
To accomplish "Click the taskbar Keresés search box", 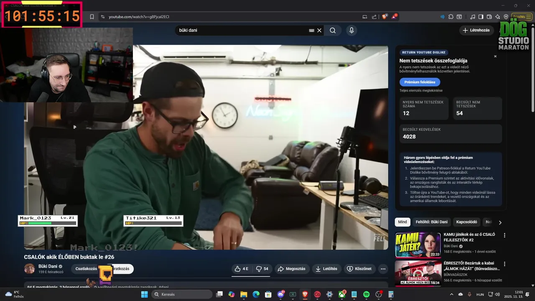I will (x=181, y=294).
